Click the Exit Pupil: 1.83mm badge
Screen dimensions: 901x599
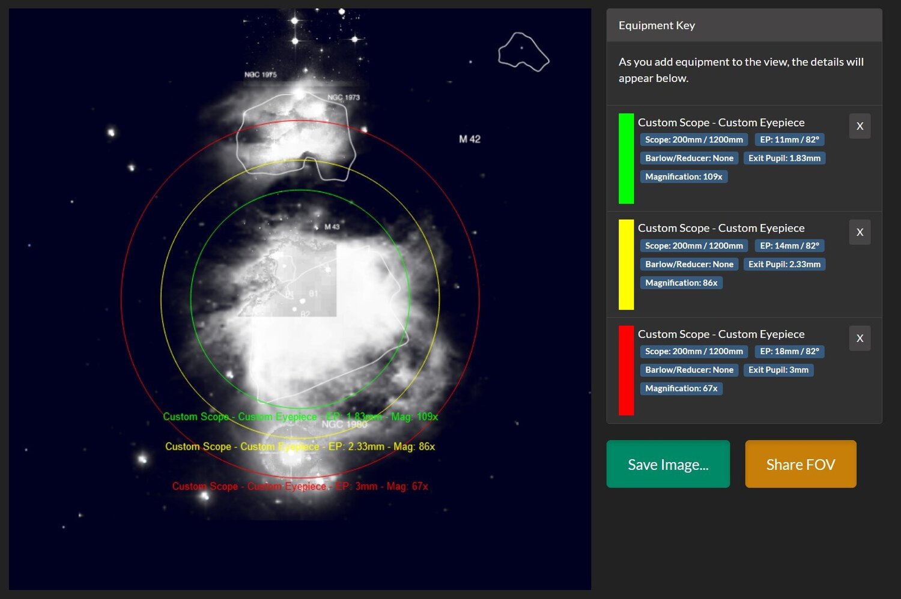click(x=784, y=158)
